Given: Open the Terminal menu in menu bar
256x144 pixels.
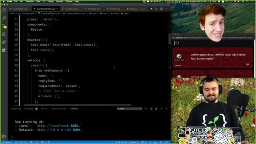Looking at the screenshot, I should tap(60, 2).
